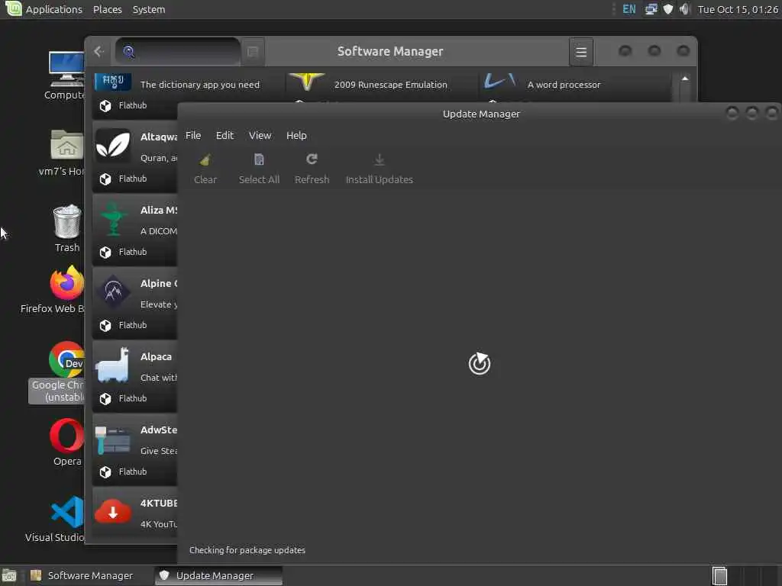Open the Edit menu in Update Manager

(225, 136)
